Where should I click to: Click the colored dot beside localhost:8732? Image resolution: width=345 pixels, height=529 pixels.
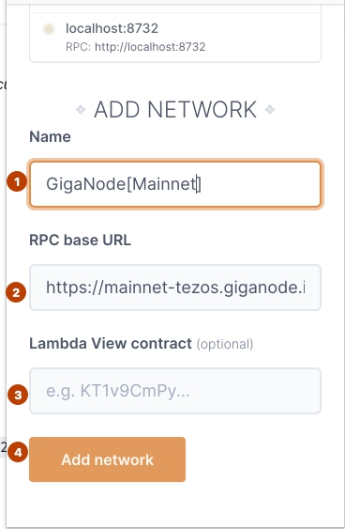click(x=49, y=29)
